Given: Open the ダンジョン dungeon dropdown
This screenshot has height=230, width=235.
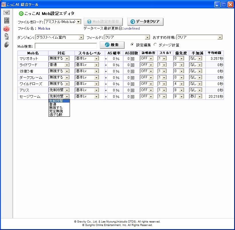Looking at the screenshot, I should (59, 37).
